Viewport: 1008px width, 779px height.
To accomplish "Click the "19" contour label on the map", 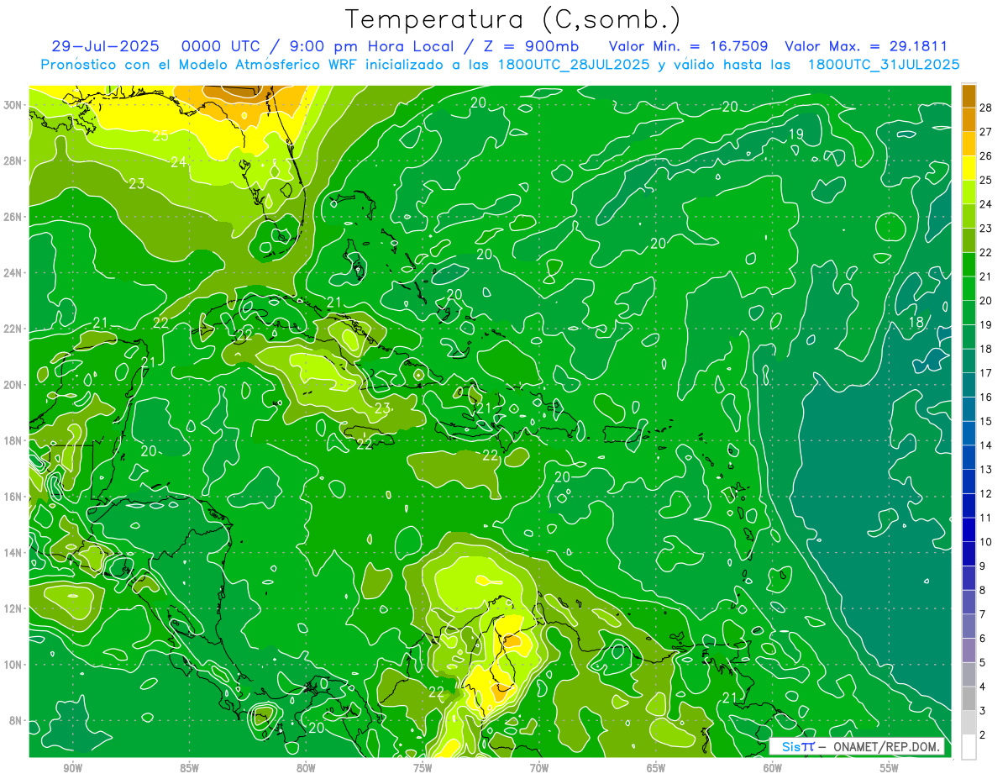I will (796, 134).
